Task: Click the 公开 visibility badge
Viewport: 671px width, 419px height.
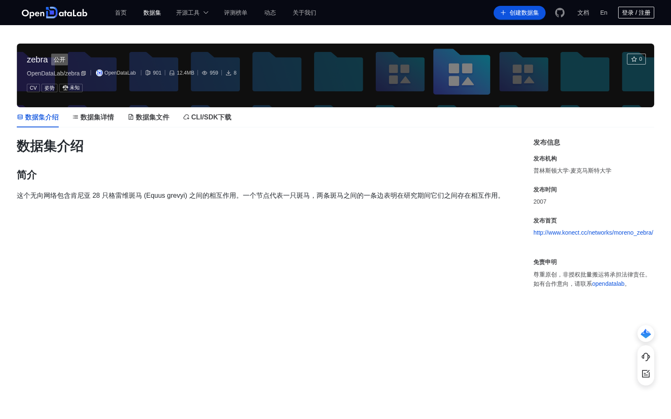Action: tap(60, 59)
